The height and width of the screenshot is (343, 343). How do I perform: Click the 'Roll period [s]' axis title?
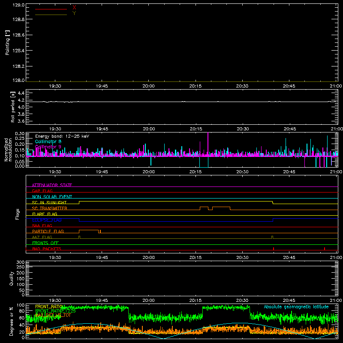12,107
